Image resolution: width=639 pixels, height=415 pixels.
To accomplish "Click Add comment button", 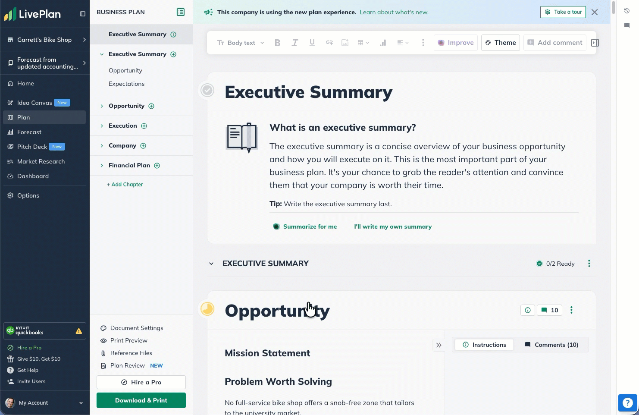I will 554,43.
